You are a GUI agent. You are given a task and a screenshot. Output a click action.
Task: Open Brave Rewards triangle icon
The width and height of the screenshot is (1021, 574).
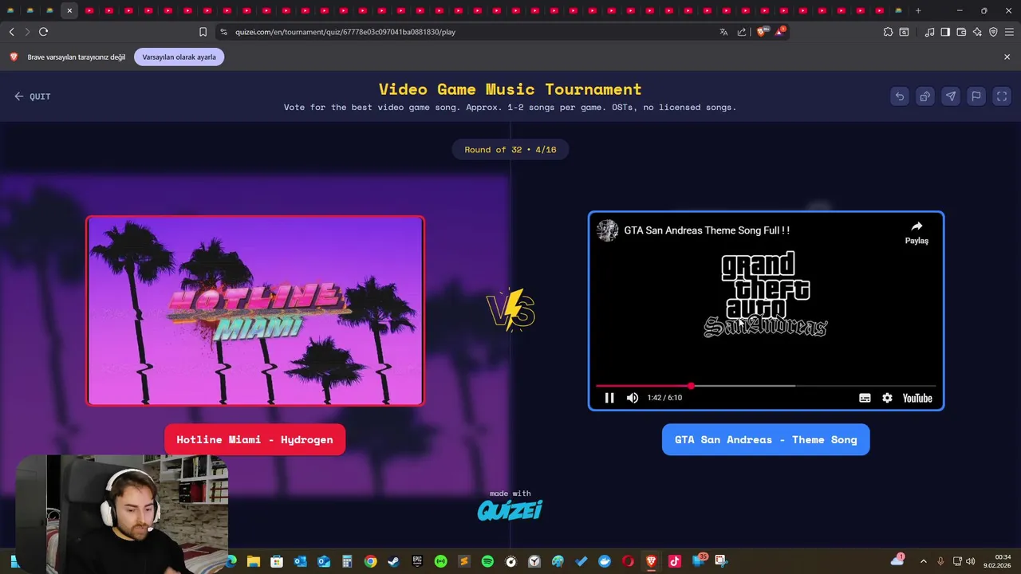(x=779, y=32)
